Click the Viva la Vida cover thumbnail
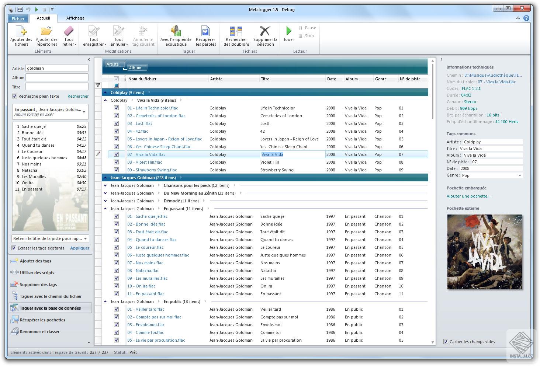The height and width of the screenshot is (366, 540). (485, 252)
